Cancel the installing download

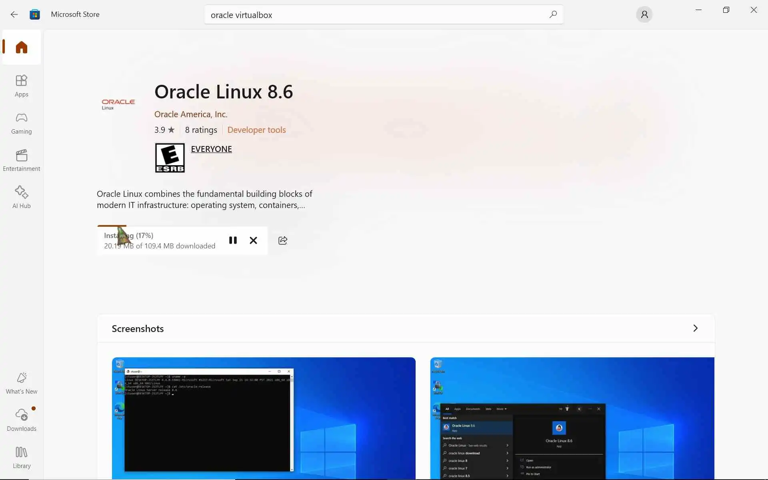(253, 240)
